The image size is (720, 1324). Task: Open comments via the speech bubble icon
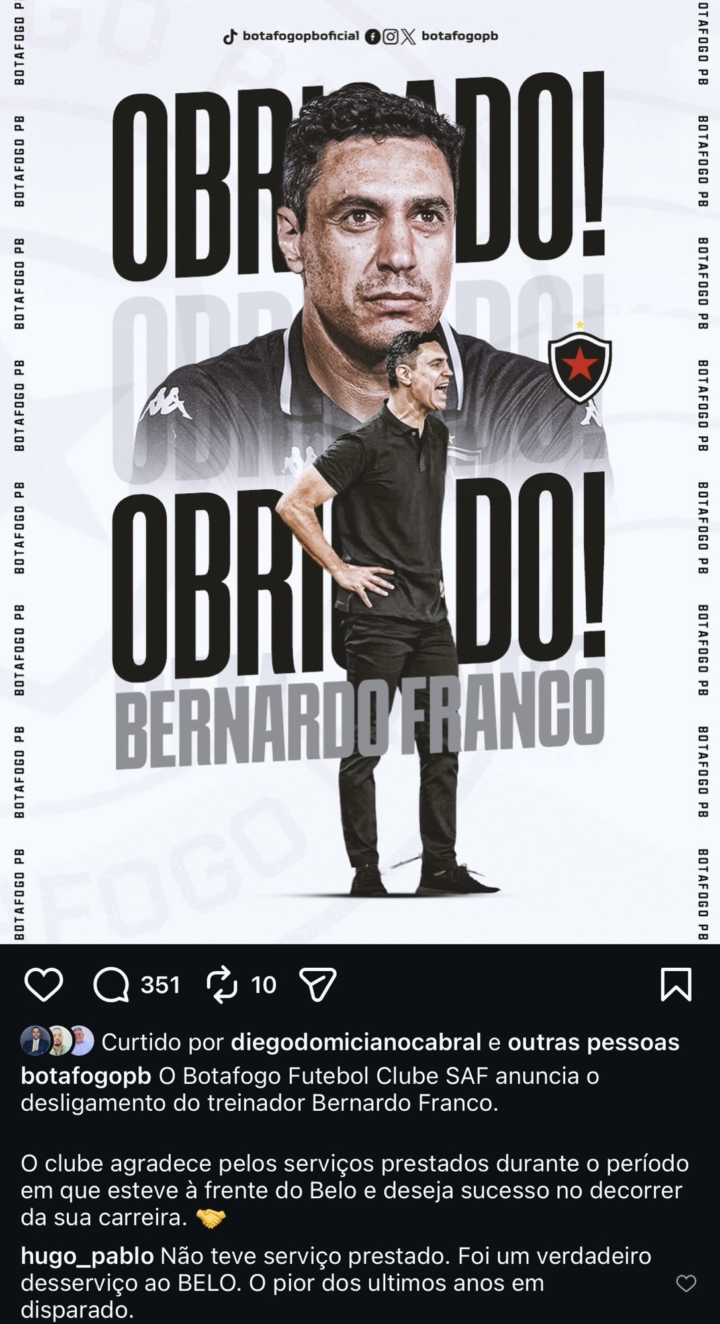click(111, 984)
